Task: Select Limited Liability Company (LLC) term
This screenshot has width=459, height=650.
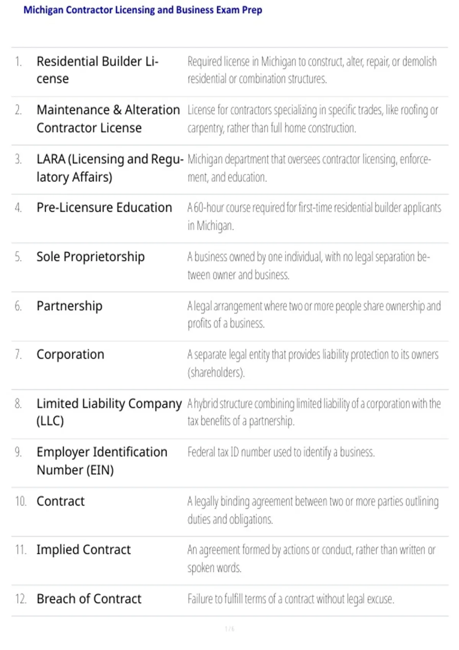Action: (109, 412)
